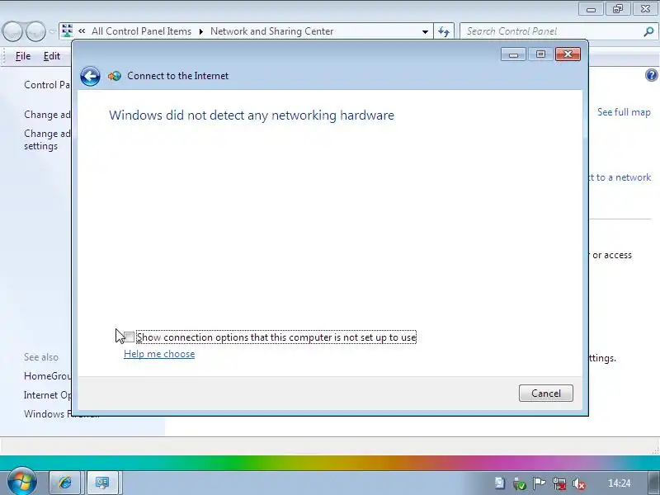
Task: Open the Edit menu in Control Panel
Action: point(52,56)
